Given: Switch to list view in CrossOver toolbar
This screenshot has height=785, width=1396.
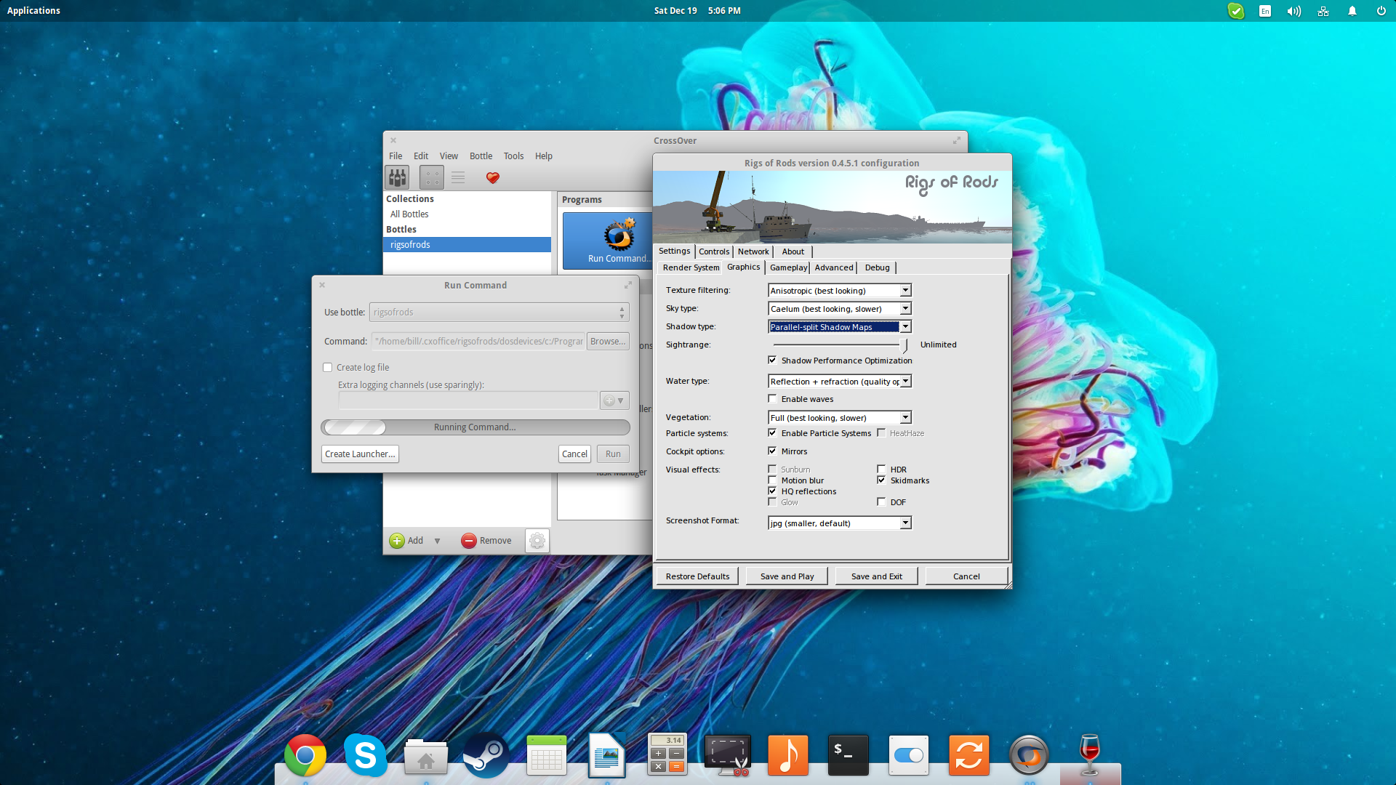Looking at the screenshot, I should coord(458,177).
